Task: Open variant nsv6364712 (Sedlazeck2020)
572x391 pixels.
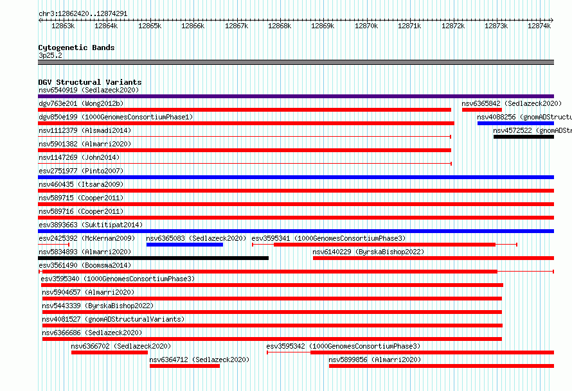Action: [199, 360]
